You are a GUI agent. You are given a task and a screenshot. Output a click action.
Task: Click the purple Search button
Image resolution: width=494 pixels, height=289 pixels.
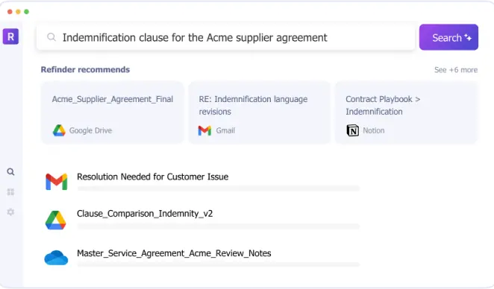pos(448,37)
